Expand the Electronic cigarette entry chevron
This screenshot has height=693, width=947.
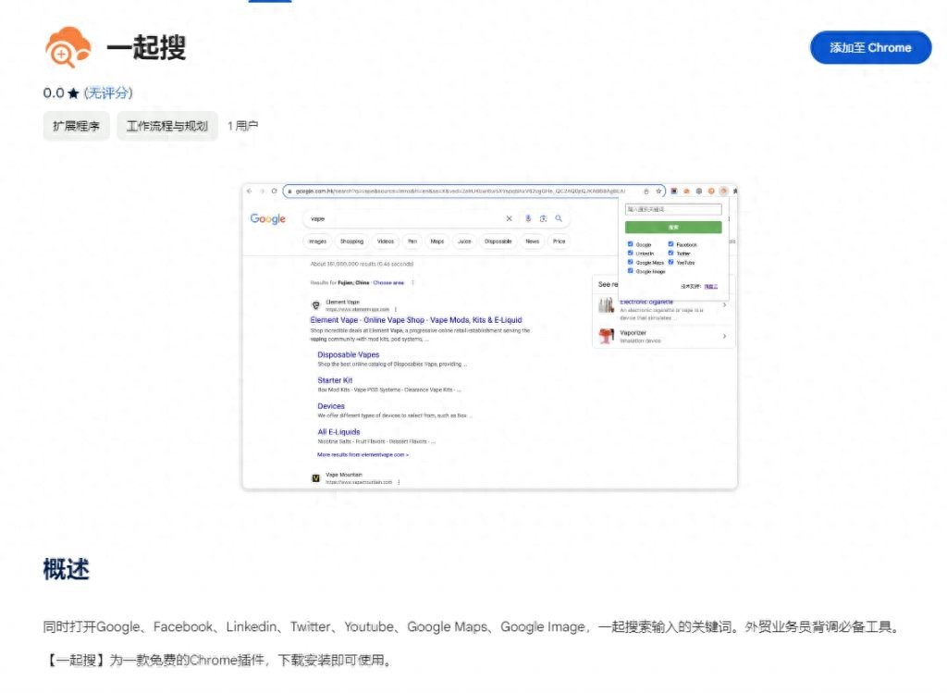724,305
